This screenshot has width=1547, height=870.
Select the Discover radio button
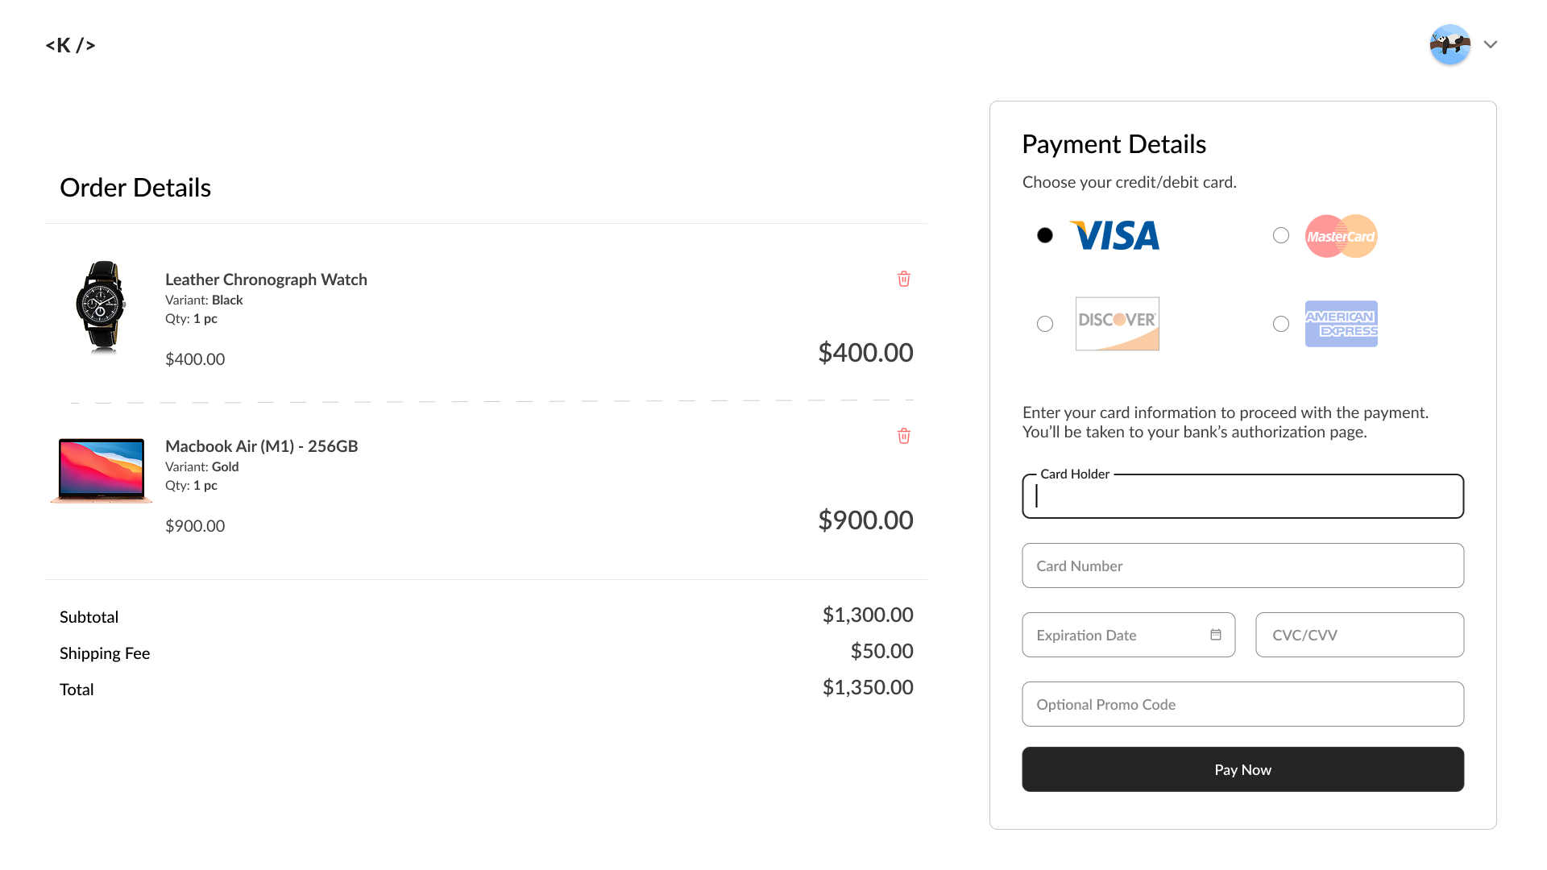click(1045, 324)
